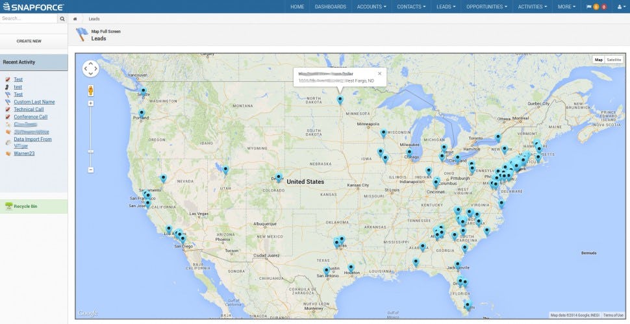
Task: Expand the LEADS dropdown menu
Action: 446,7
